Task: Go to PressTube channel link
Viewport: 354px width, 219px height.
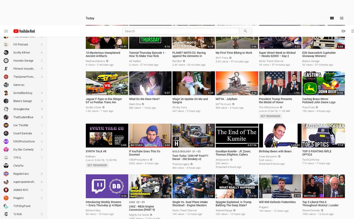Action: [308, 108]
